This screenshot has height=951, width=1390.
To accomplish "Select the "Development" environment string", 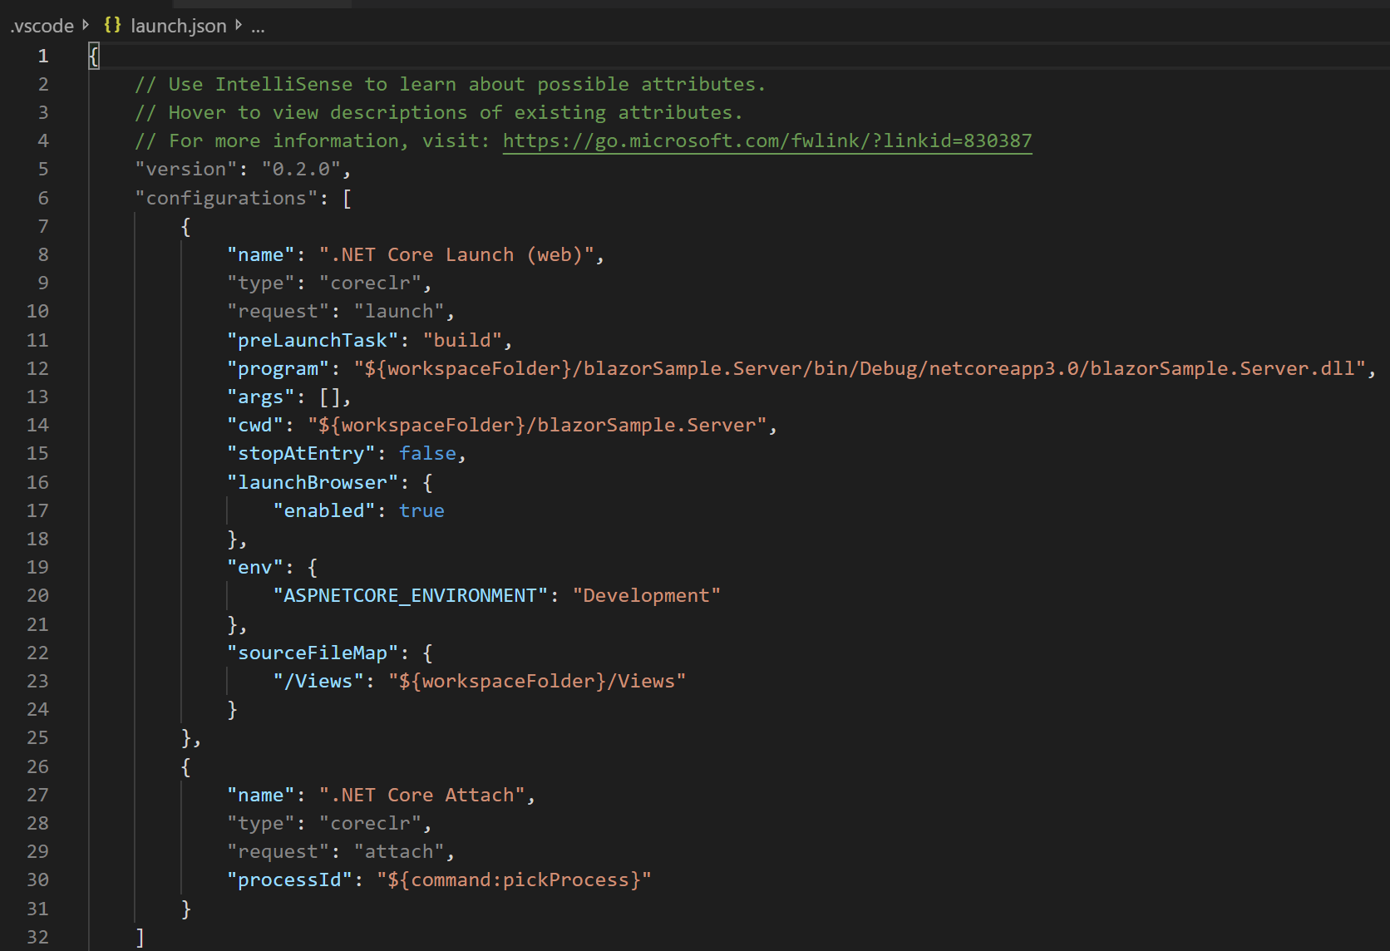I will 647,595.
